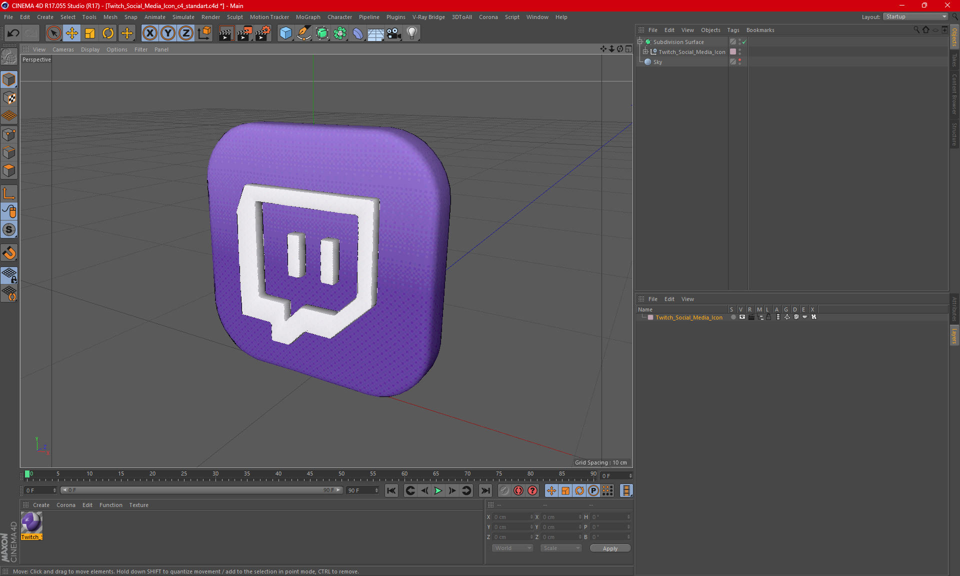Open viewport Display menu
Image resolution: width=960 pixels, height=576 pixels.
pos(90,49)
